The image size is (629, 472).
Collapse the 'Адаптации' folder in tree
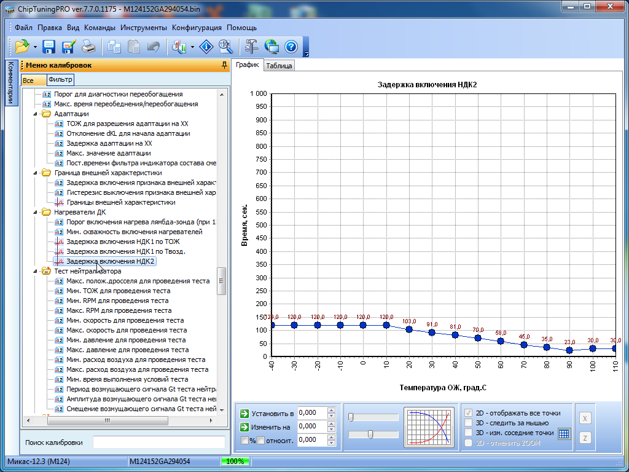tap(36, 114)
